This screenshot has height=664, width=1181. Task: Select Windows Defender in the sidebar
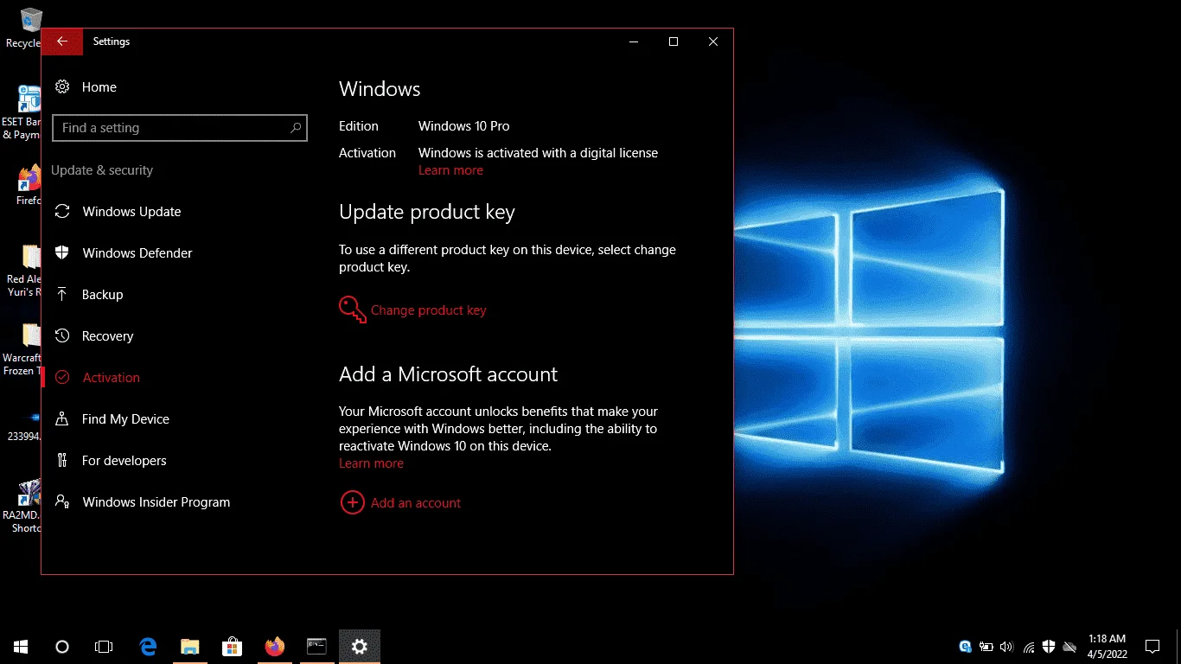click(123, 253)
